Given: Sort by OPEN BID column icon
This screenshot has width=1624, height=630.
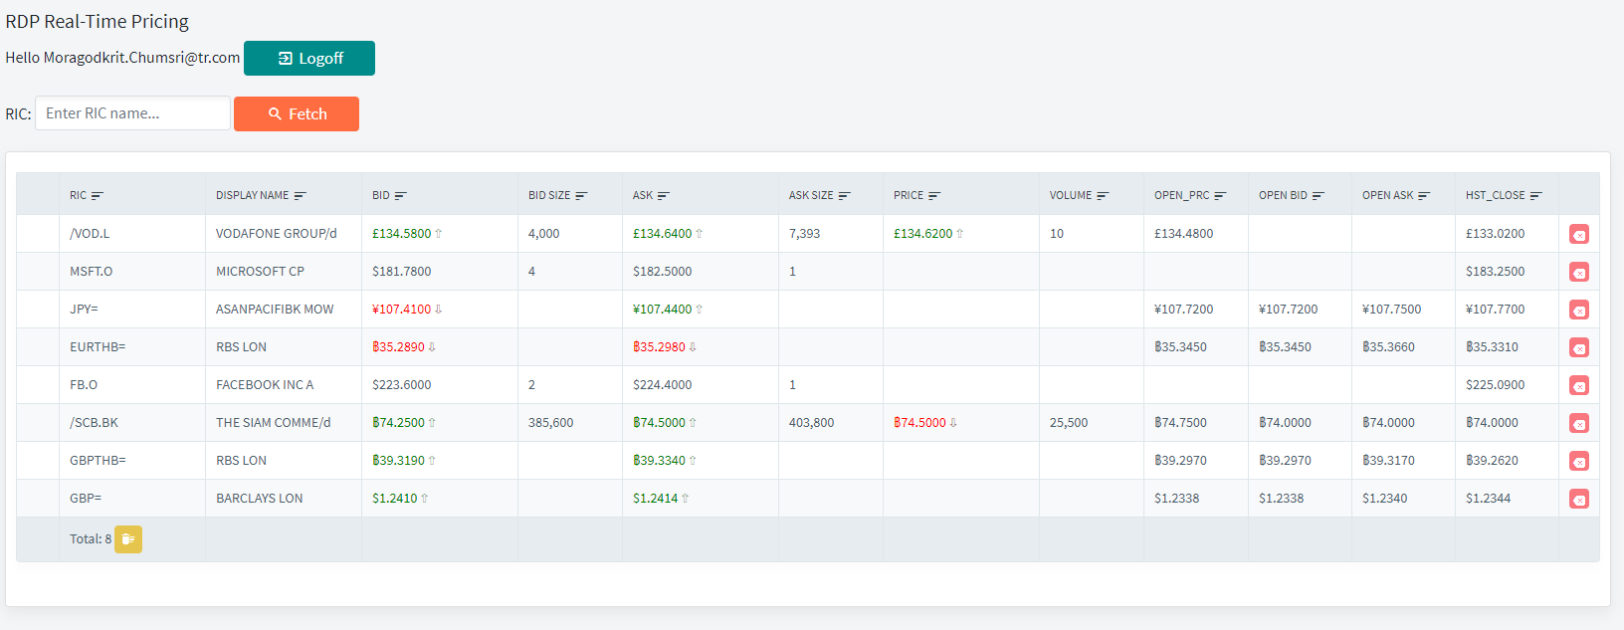Looking at the screenshot, I should 1319,196.
